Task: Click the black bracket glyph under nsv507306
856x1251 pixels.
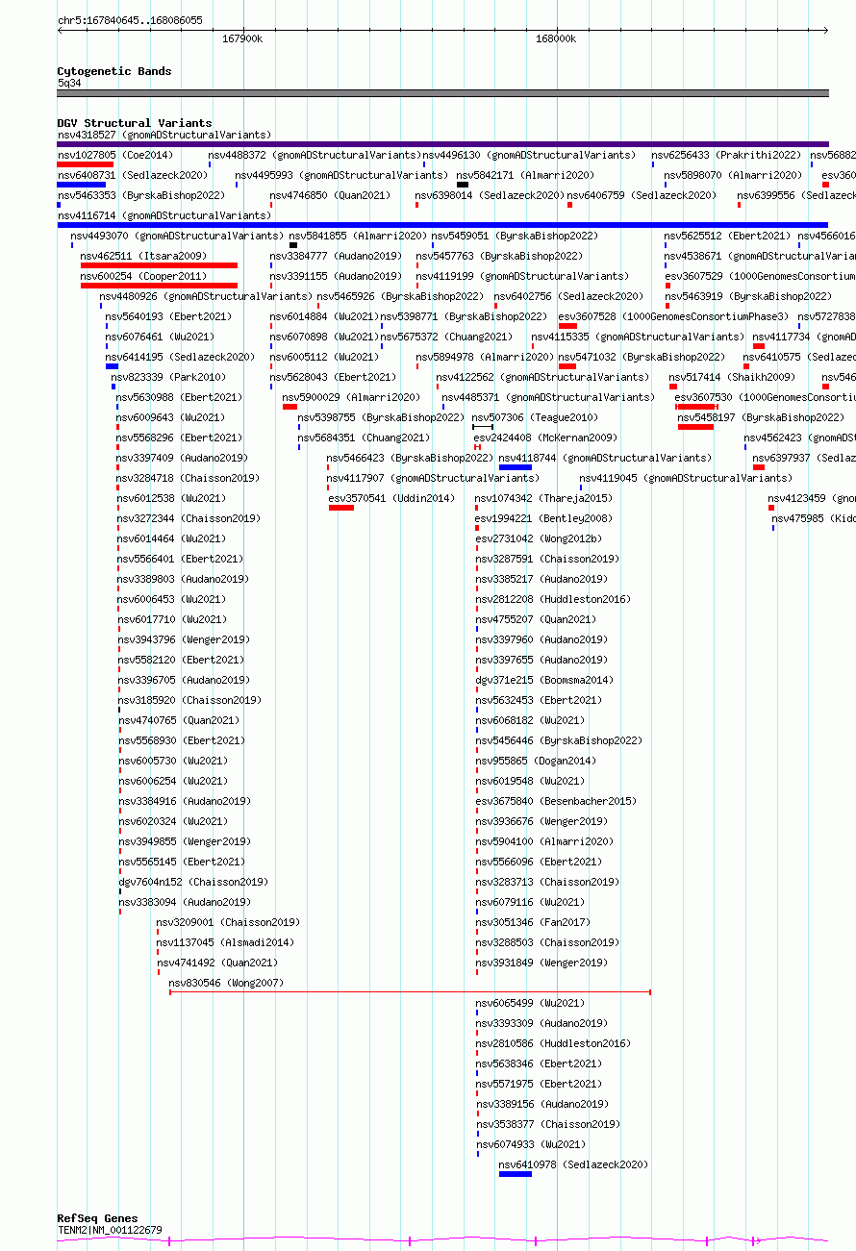Action: [483, 427]
